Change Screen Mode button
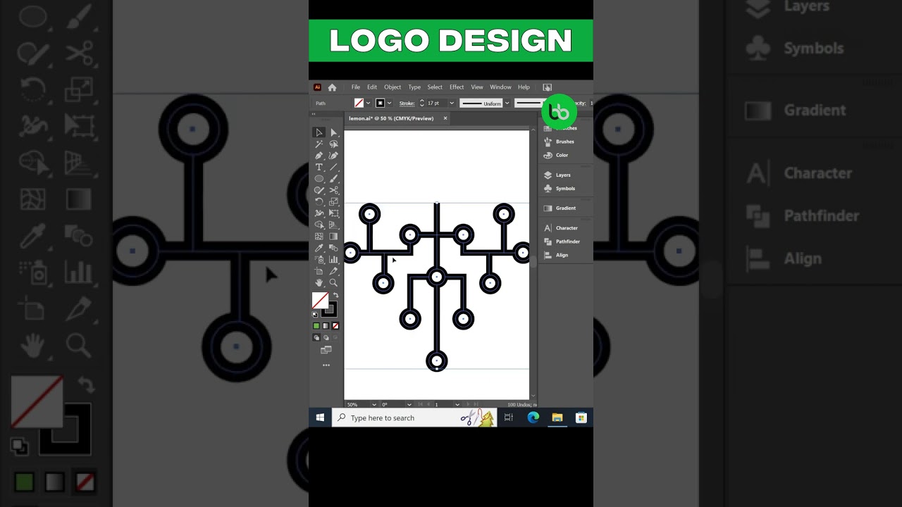Image resolution: width=902 pixels, height=507 pixels. tap(326, 350)
